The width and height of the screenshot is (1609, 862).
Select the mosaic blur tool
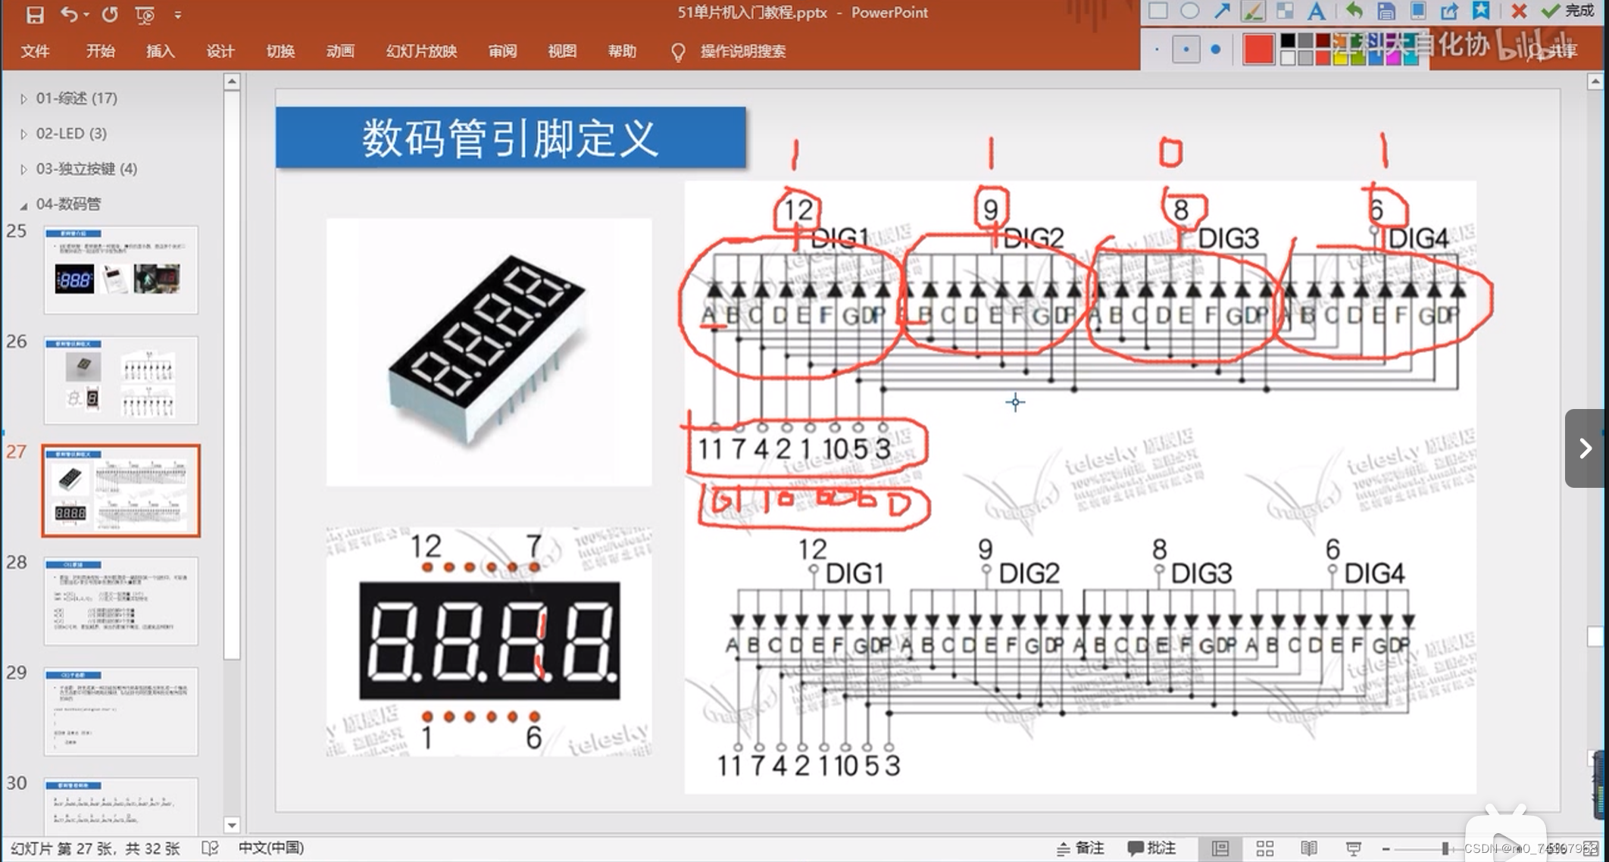tap(1285, 11)
